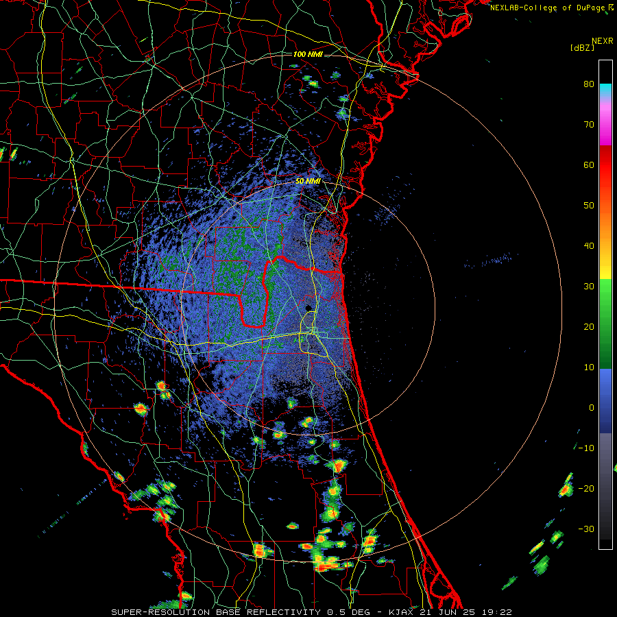Click the blue segment of the color bar

[605, 400]
